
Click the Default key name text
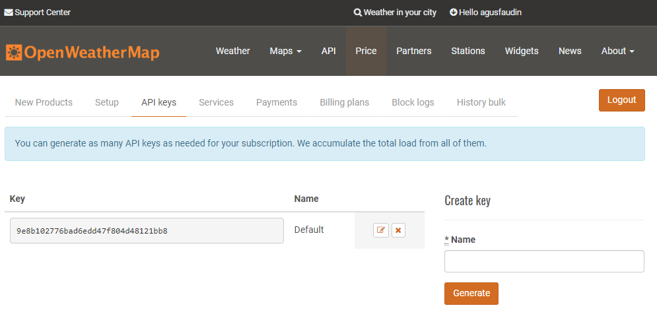pyautogui.click(x=309, y=230)
